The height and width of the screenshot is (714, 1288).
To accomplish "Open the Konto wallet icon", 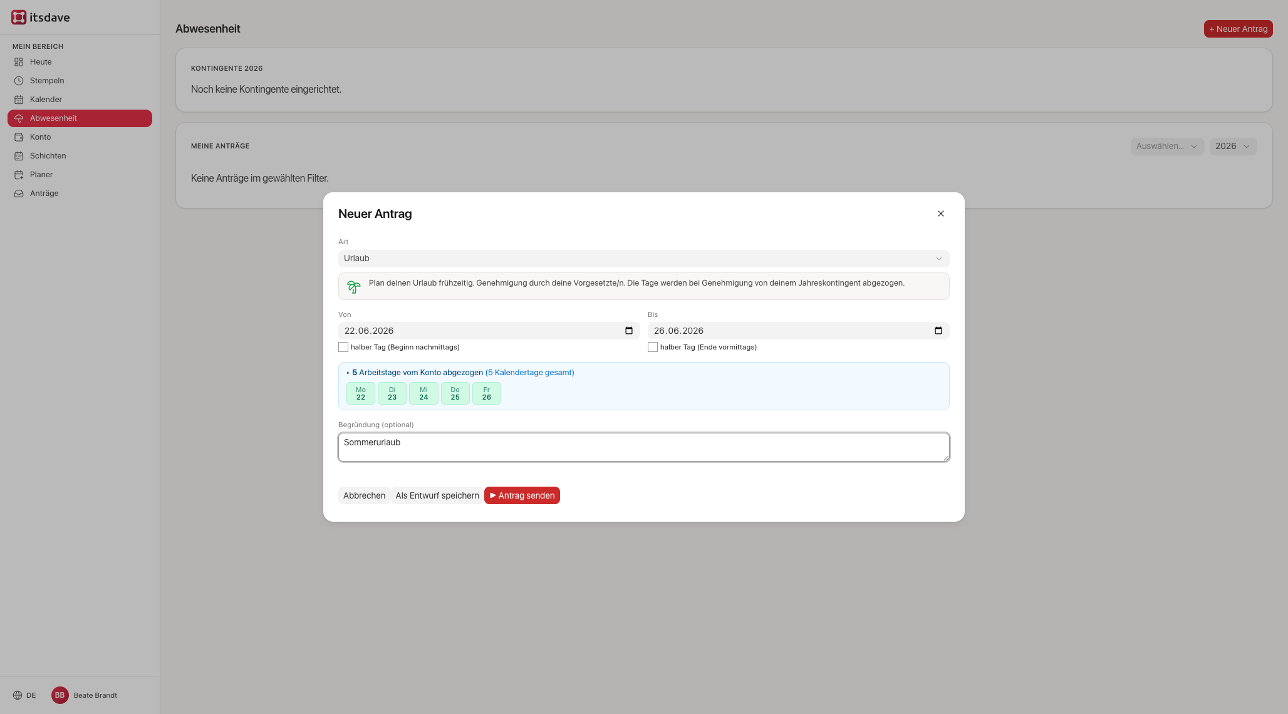I will click(19, 137).
